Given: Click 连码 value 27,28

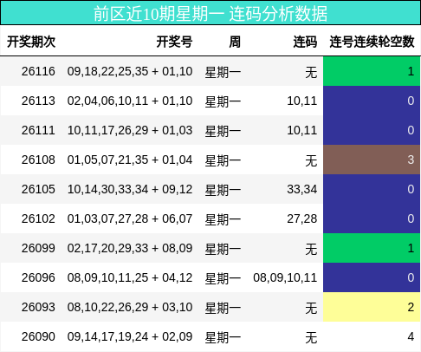Looking at the screenshot, I should click(302, 218).
